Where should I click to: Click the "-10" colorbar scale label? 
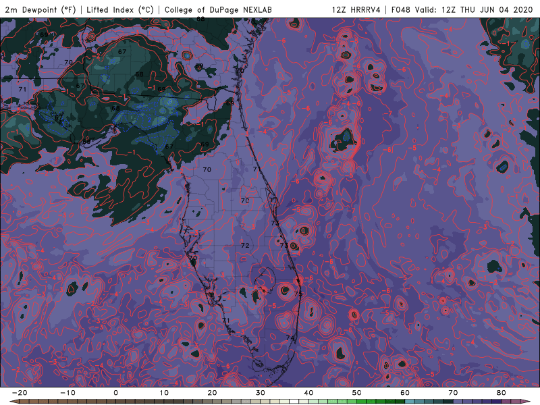(67, 393)
